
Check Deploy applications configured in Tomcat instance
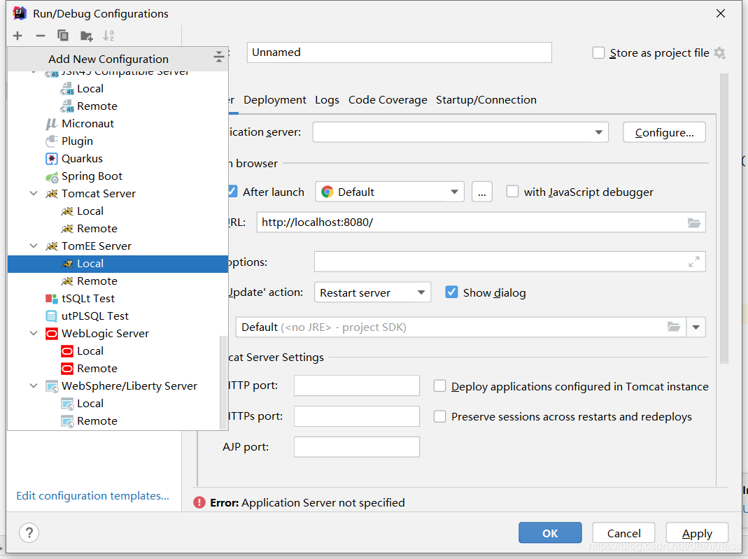[x=439, y=386]
